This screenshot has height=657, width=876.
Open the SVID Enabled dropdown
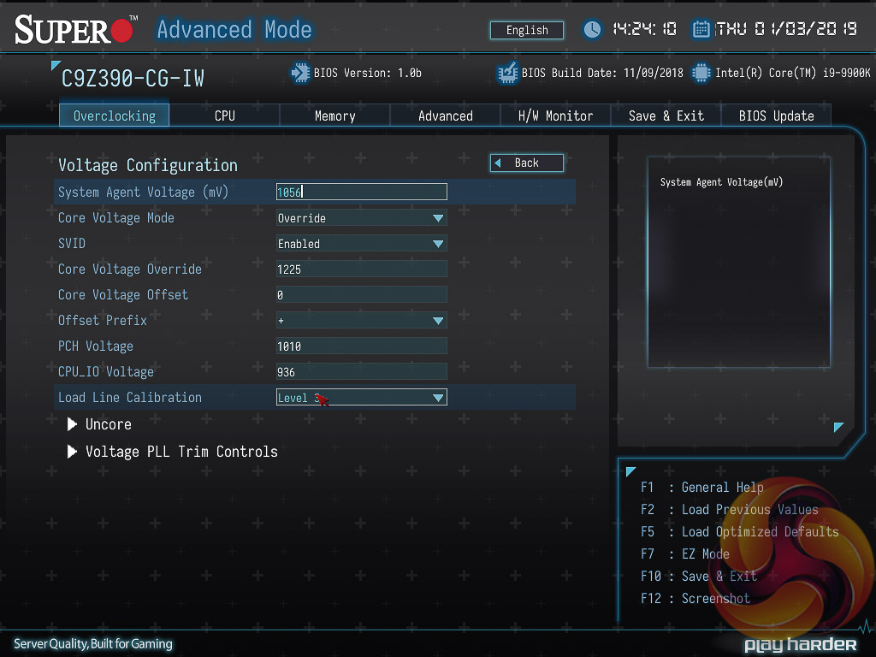point(361,244)
